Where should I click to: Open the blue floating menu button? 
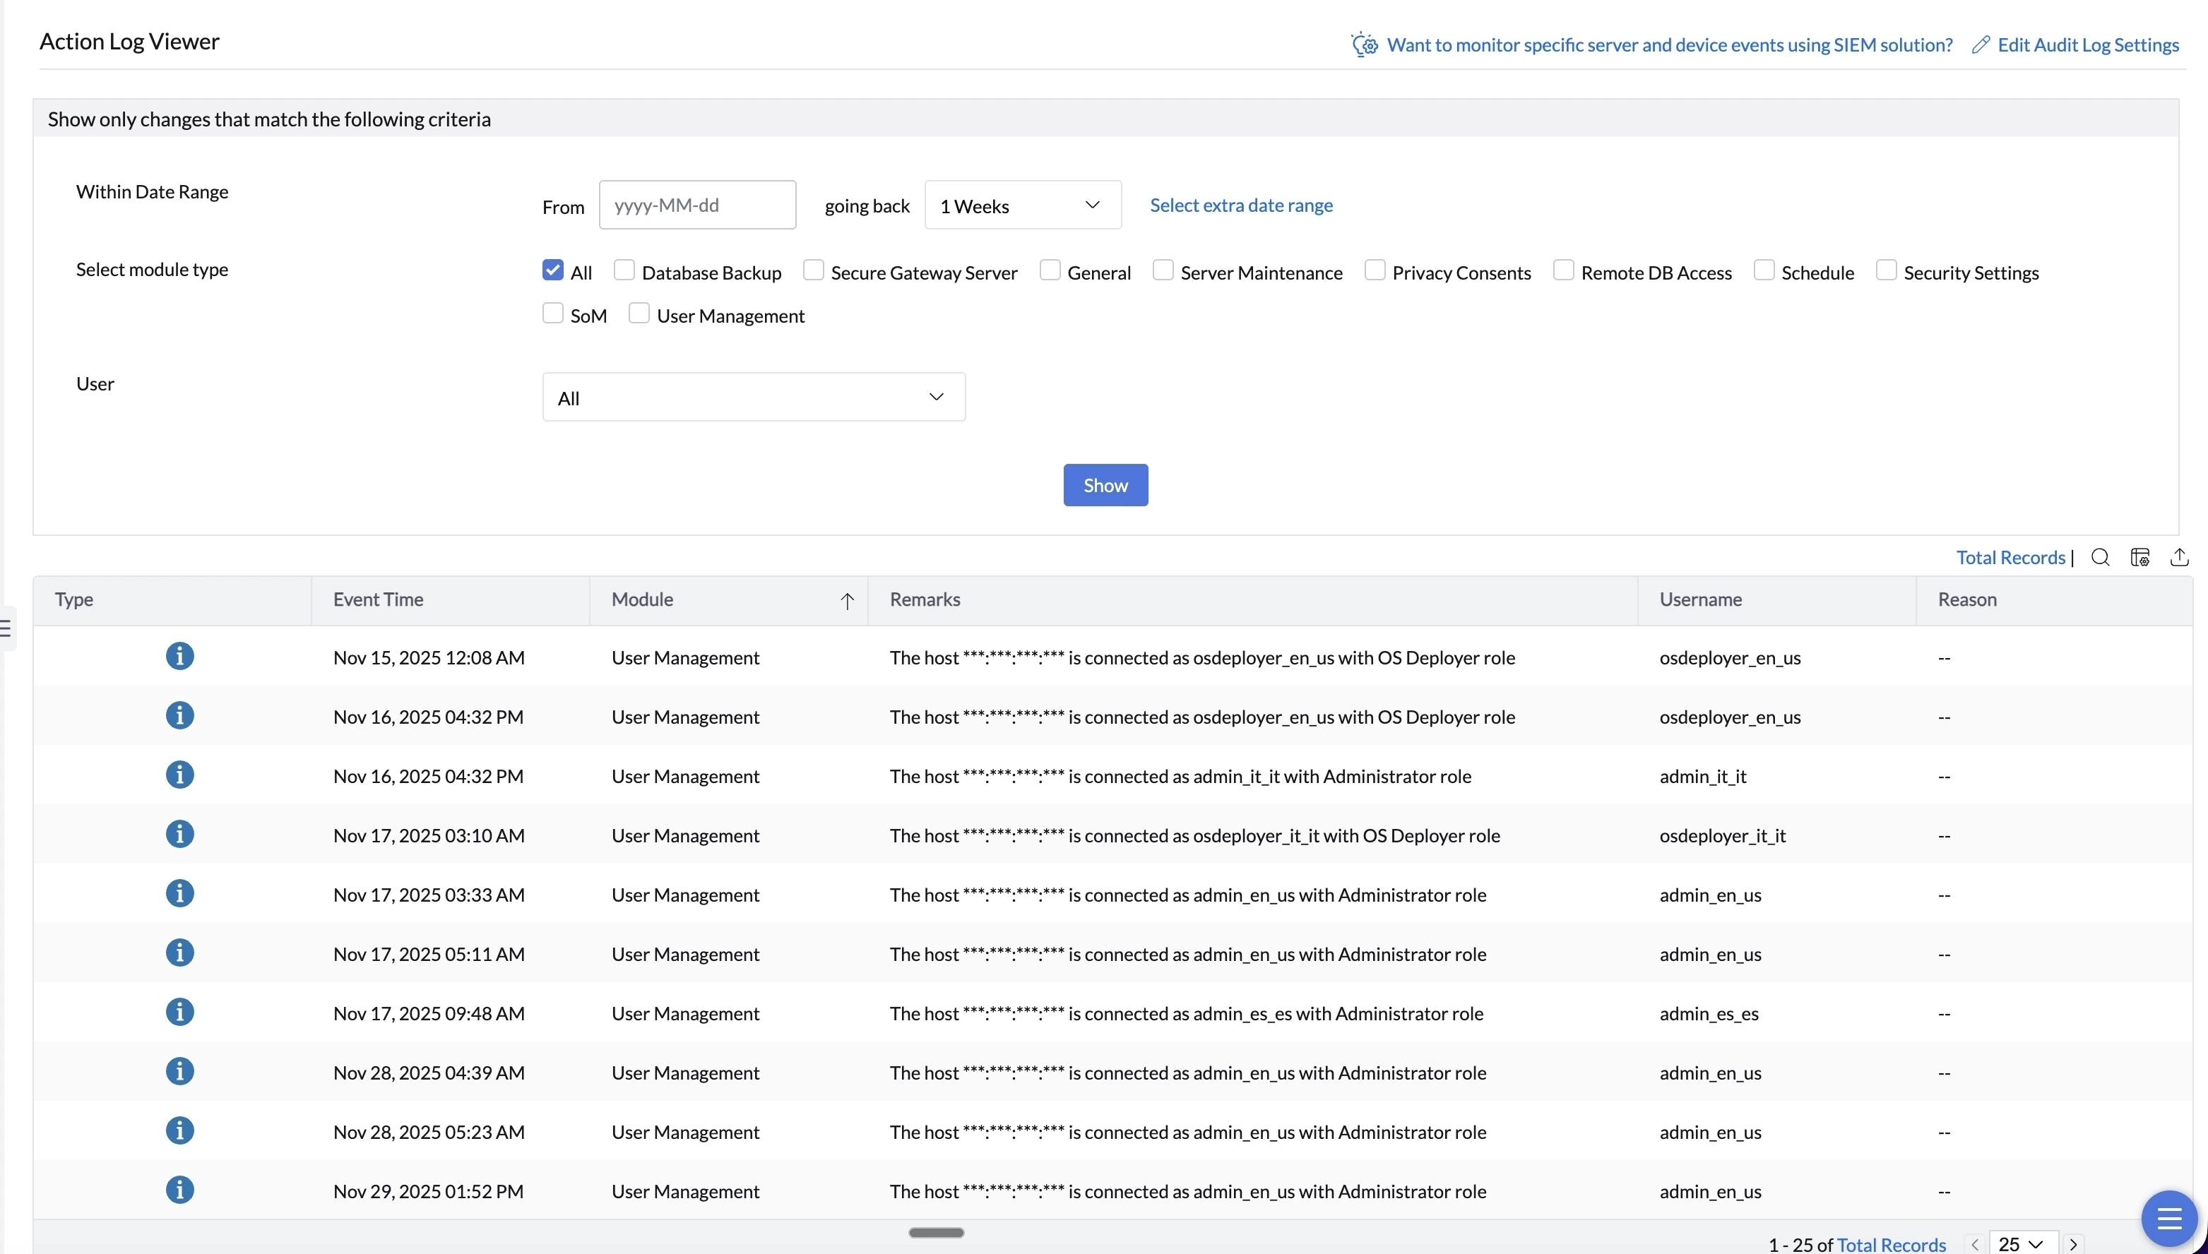[x=2168, y=1218]
